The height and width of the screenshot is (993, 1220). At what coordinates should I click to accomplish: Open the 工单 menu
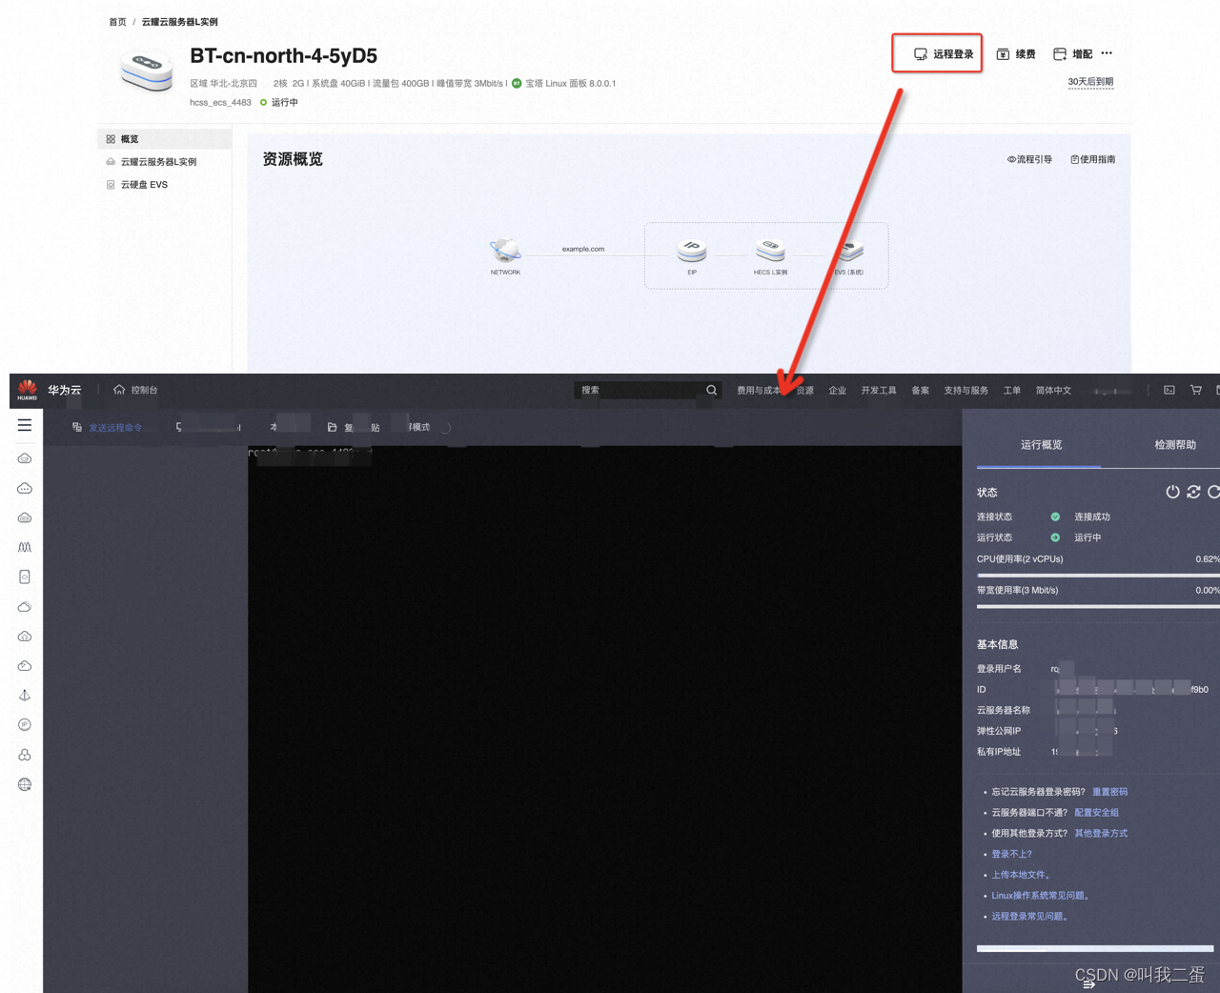[1012, 391]
